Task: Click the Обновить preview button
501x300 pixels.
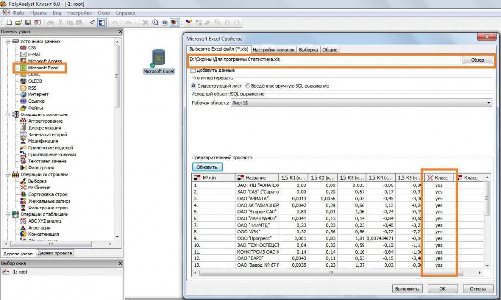Action: point(207,167)
